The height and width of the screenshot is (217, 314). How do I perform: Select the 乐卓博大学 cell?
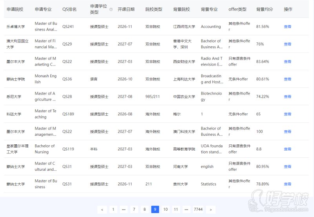tap(16, 27)
